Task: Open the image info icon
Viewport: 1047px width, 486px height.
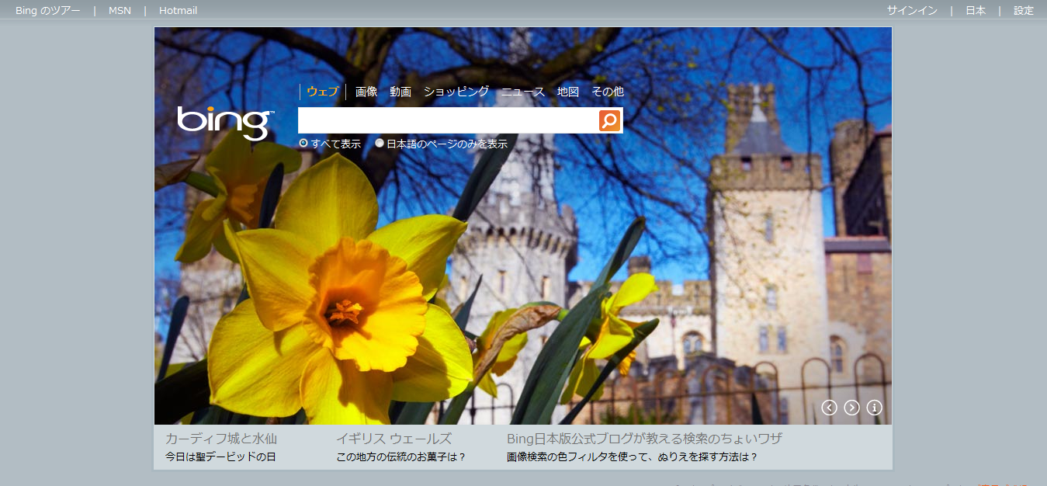Action: (x=874, y=408)
